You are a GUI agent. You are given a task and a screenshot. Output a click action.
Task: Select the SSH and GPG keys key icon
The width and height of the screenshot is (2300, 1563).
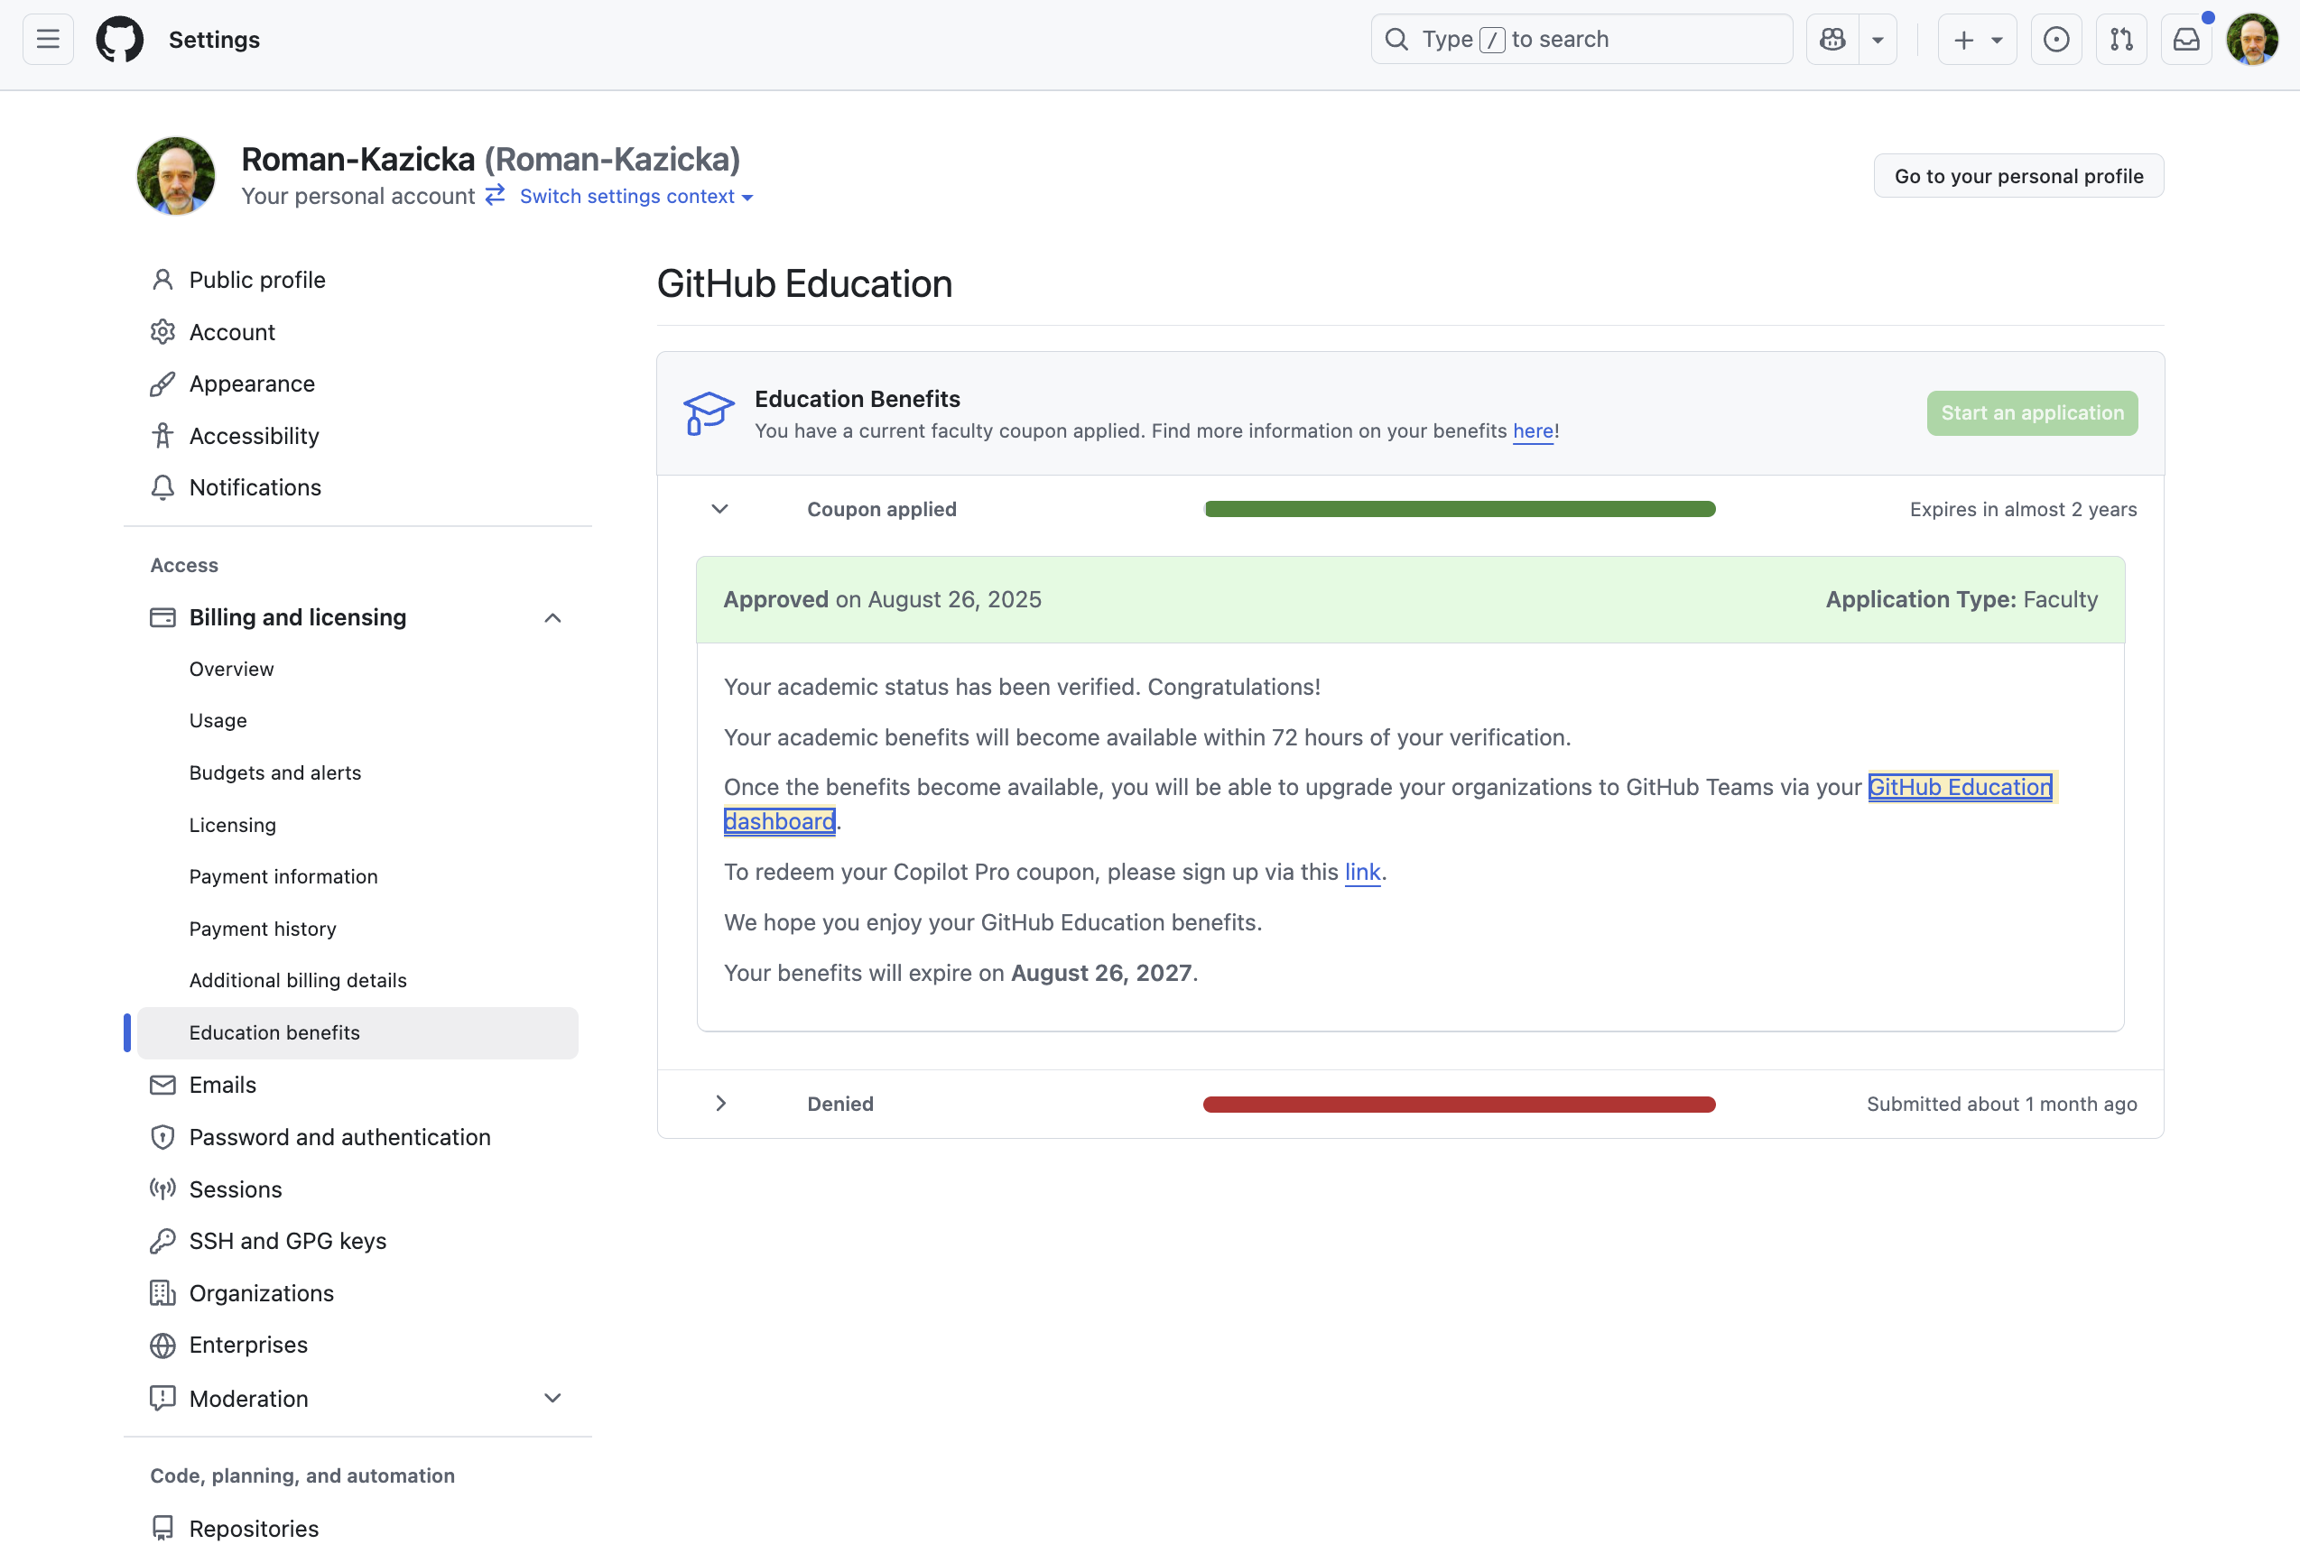coord(162,1241)
